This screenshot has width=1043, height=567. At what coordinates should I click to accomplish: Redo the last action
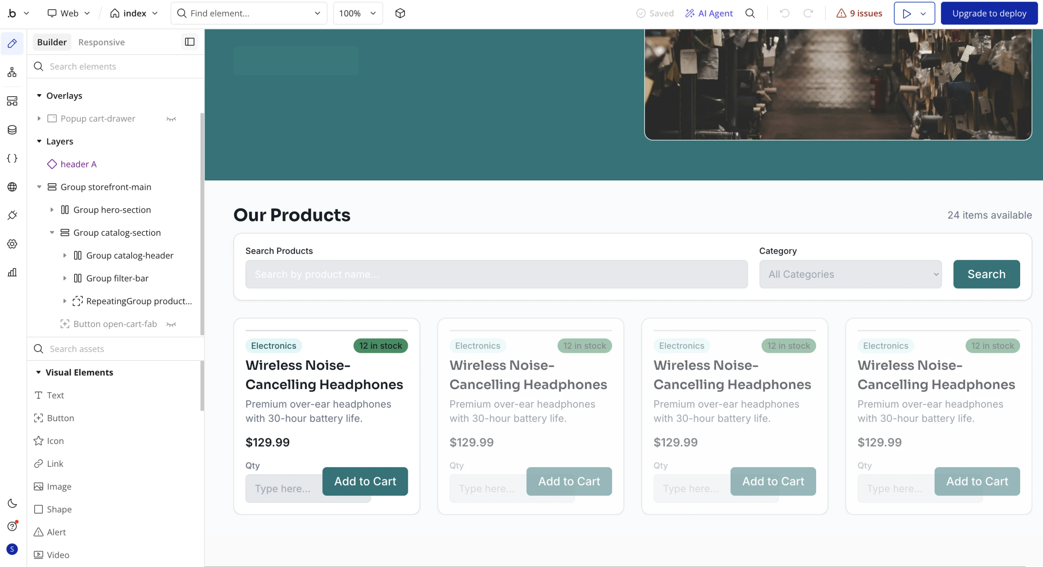pos(808,13)
